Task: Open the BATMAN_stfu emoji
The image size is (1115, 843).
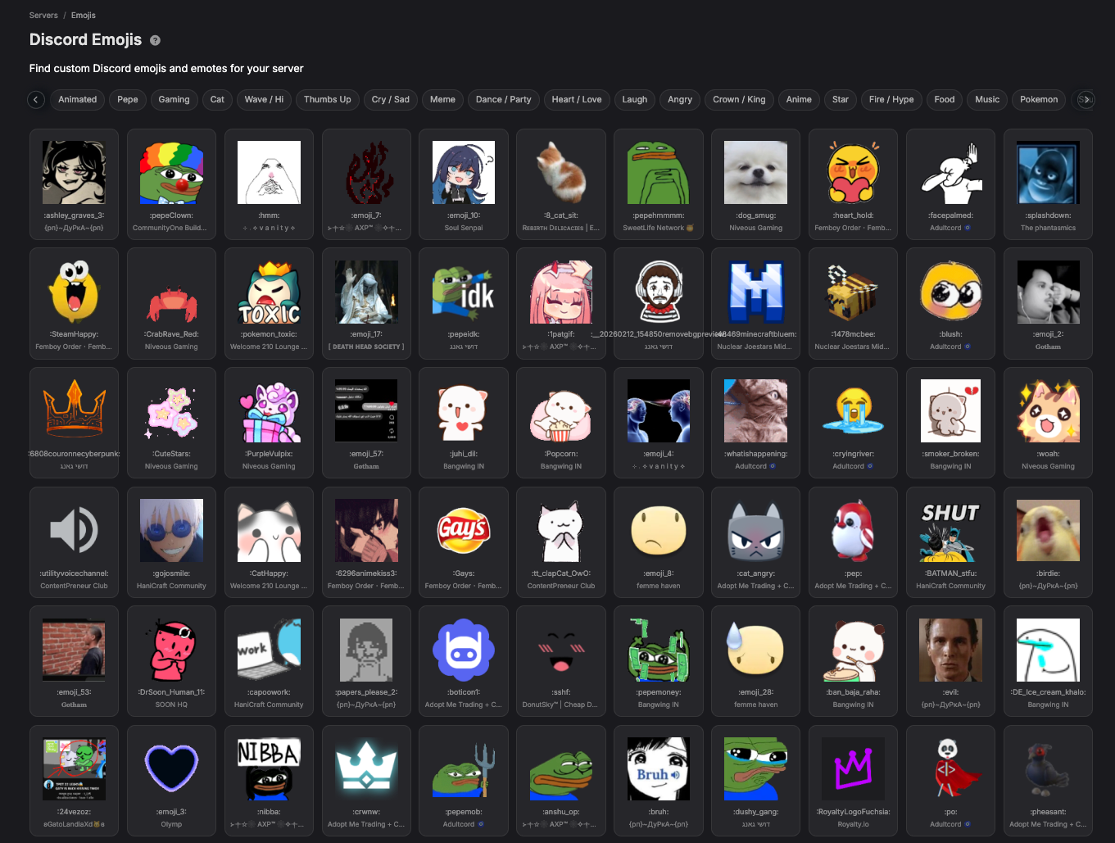Action: pyautogui.click(x=950, y=531)
